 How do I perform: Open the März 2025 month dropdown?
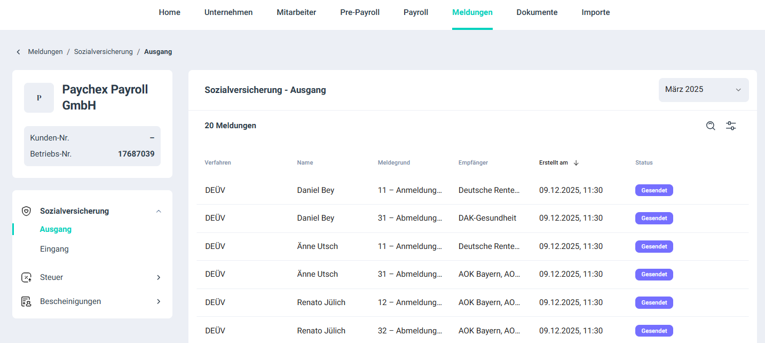click(x=703, y=90)
